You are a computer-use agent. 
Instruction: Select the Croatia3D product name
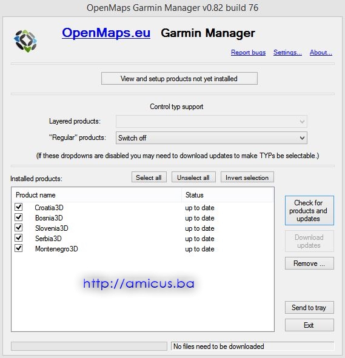click(x=49, y=208)
